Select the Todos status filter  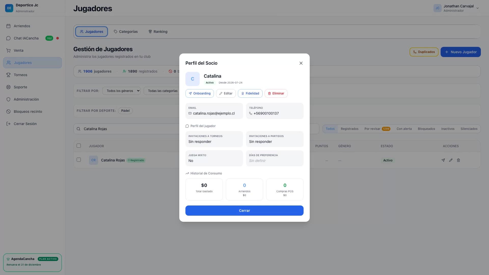pyautogui.click(x=330, y=129)
